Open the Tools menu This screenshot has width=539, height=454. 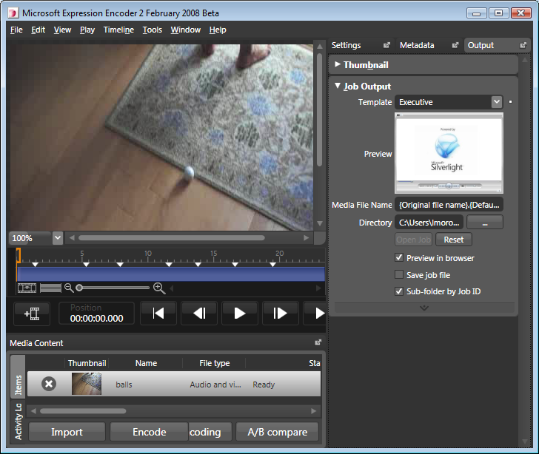[x=153, y=30]
